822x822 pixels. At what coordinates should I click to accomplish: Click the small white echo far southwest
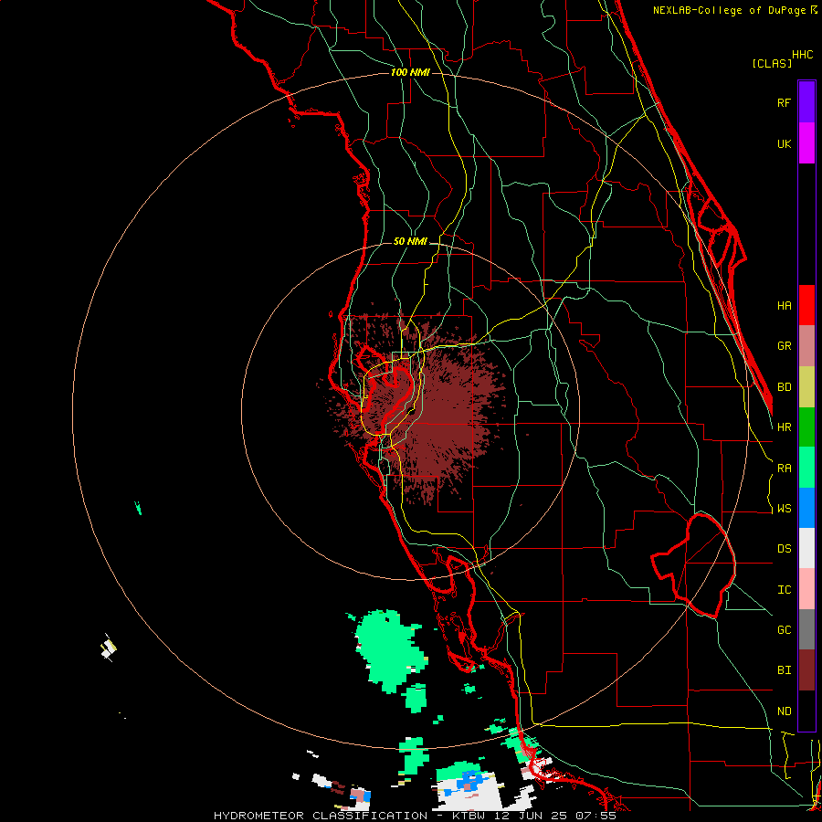[108, 648]
